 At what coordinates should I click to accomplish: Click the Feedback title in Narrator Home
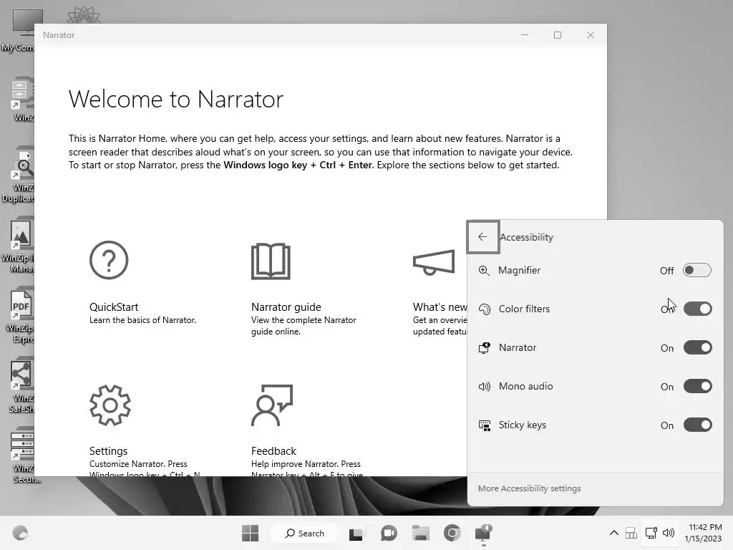tap(273, 451)
